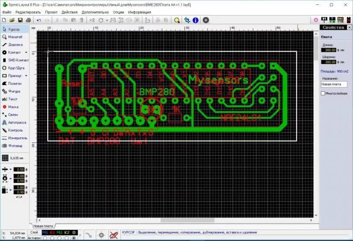Screen dimensions: 353x241
Task: Click the blue info icon in toolbar
Action: pyautogui.click(x=195, y=20)
